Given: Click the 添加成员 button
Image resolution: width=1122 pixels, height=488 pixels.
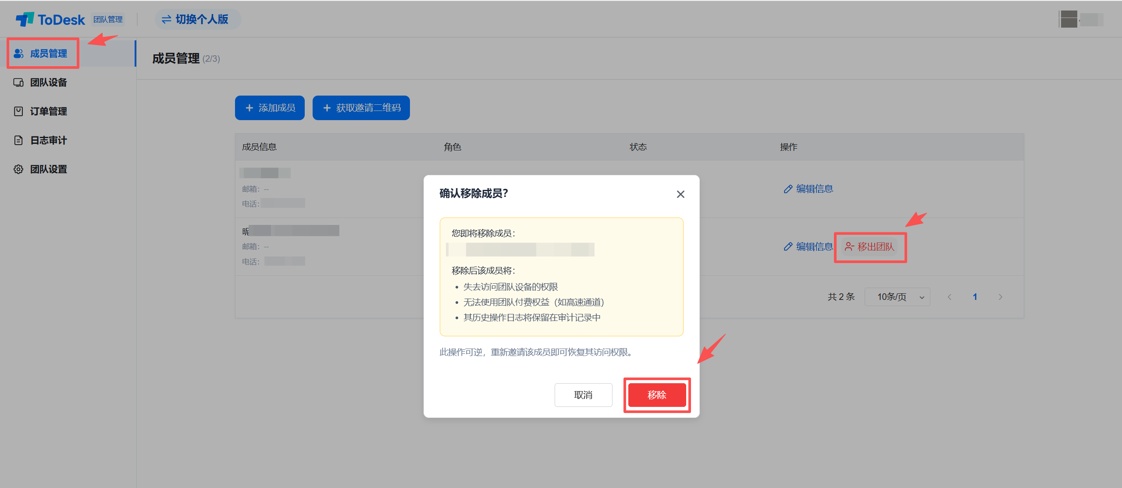Looking at the screenshot, I should click(x=270, y=108).
